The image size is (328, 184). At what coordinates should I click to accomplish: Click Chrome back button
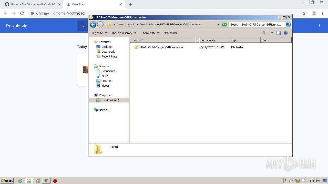[x=6, y=13]
